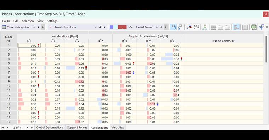Open the Time History Analysis dropdown
The height and width of the screenshot is (140, 269).
[34, 27]
